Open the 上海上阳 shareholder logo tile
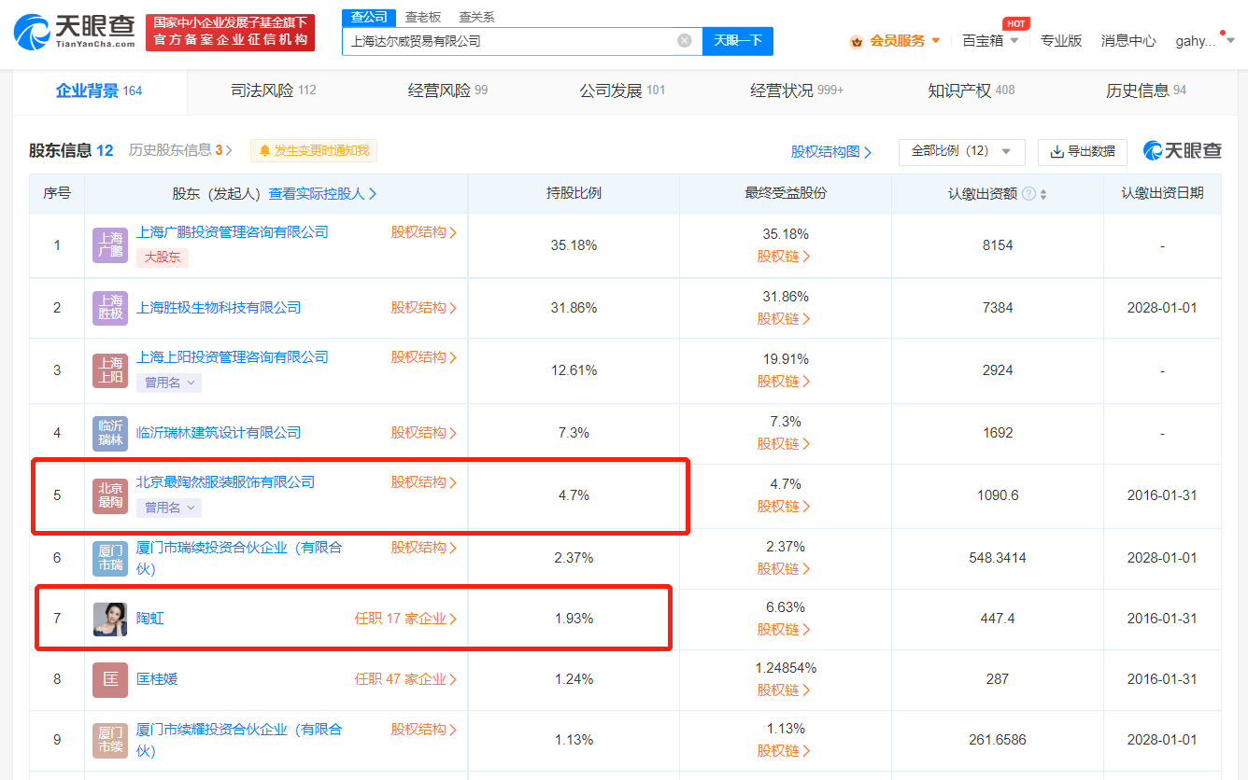Viewport: 1248px width, 780px height. point(110,369)
